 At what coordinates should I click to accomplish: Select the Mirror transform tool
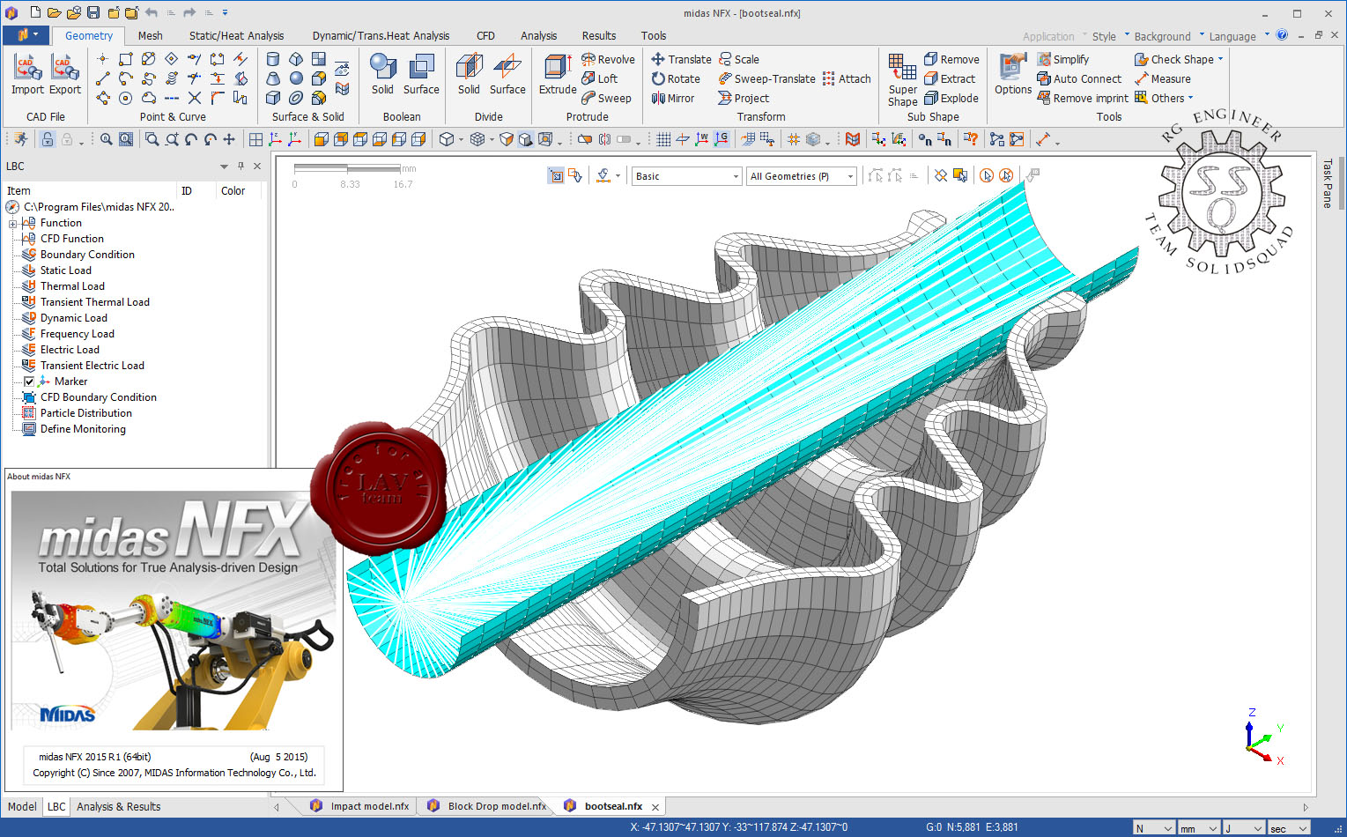[x=673, y=98]
